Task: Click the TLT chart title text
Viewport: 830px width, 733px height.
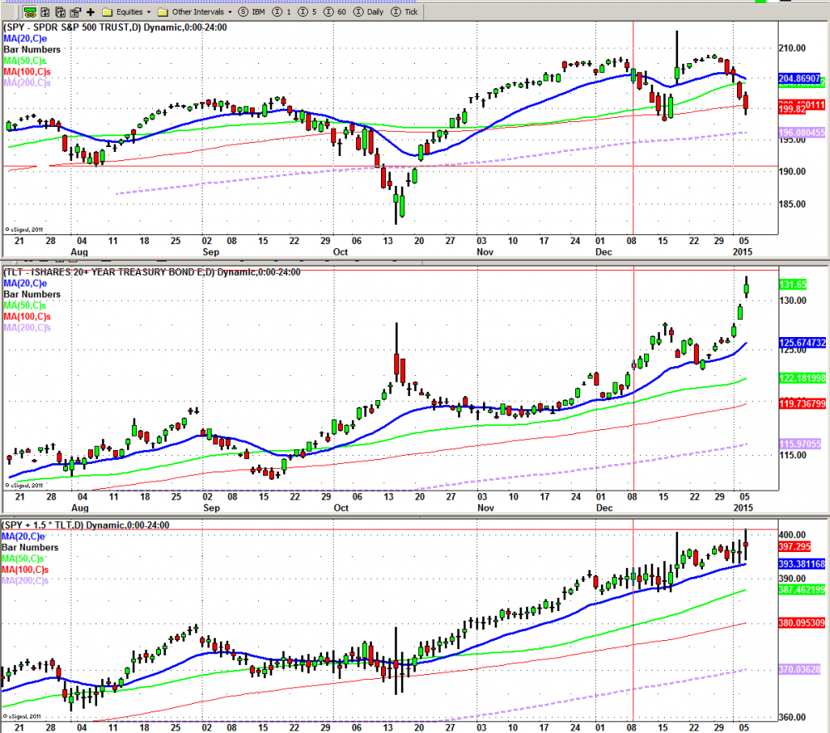Action: point(152,272)
